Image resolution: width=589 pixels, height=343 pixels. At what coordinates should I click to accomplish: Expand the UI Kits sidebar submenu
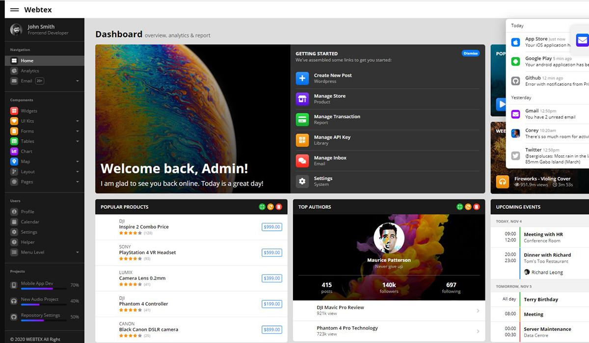[x=77, y=121]
